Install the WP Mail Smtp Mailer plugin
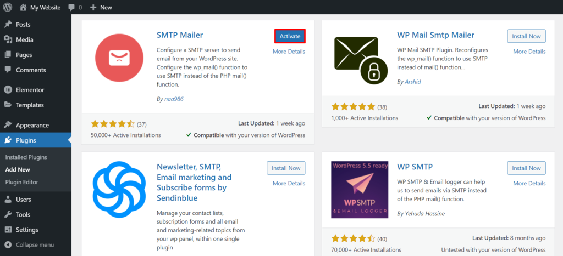Screen dimensions: 563x256 [526, 36]
